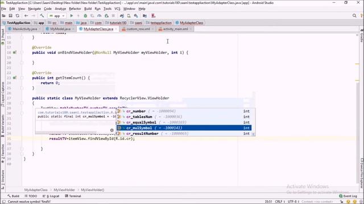The width and height of the screenshot is (364, 204).
Task: Open the VCS menu
Action: [117, 9]
